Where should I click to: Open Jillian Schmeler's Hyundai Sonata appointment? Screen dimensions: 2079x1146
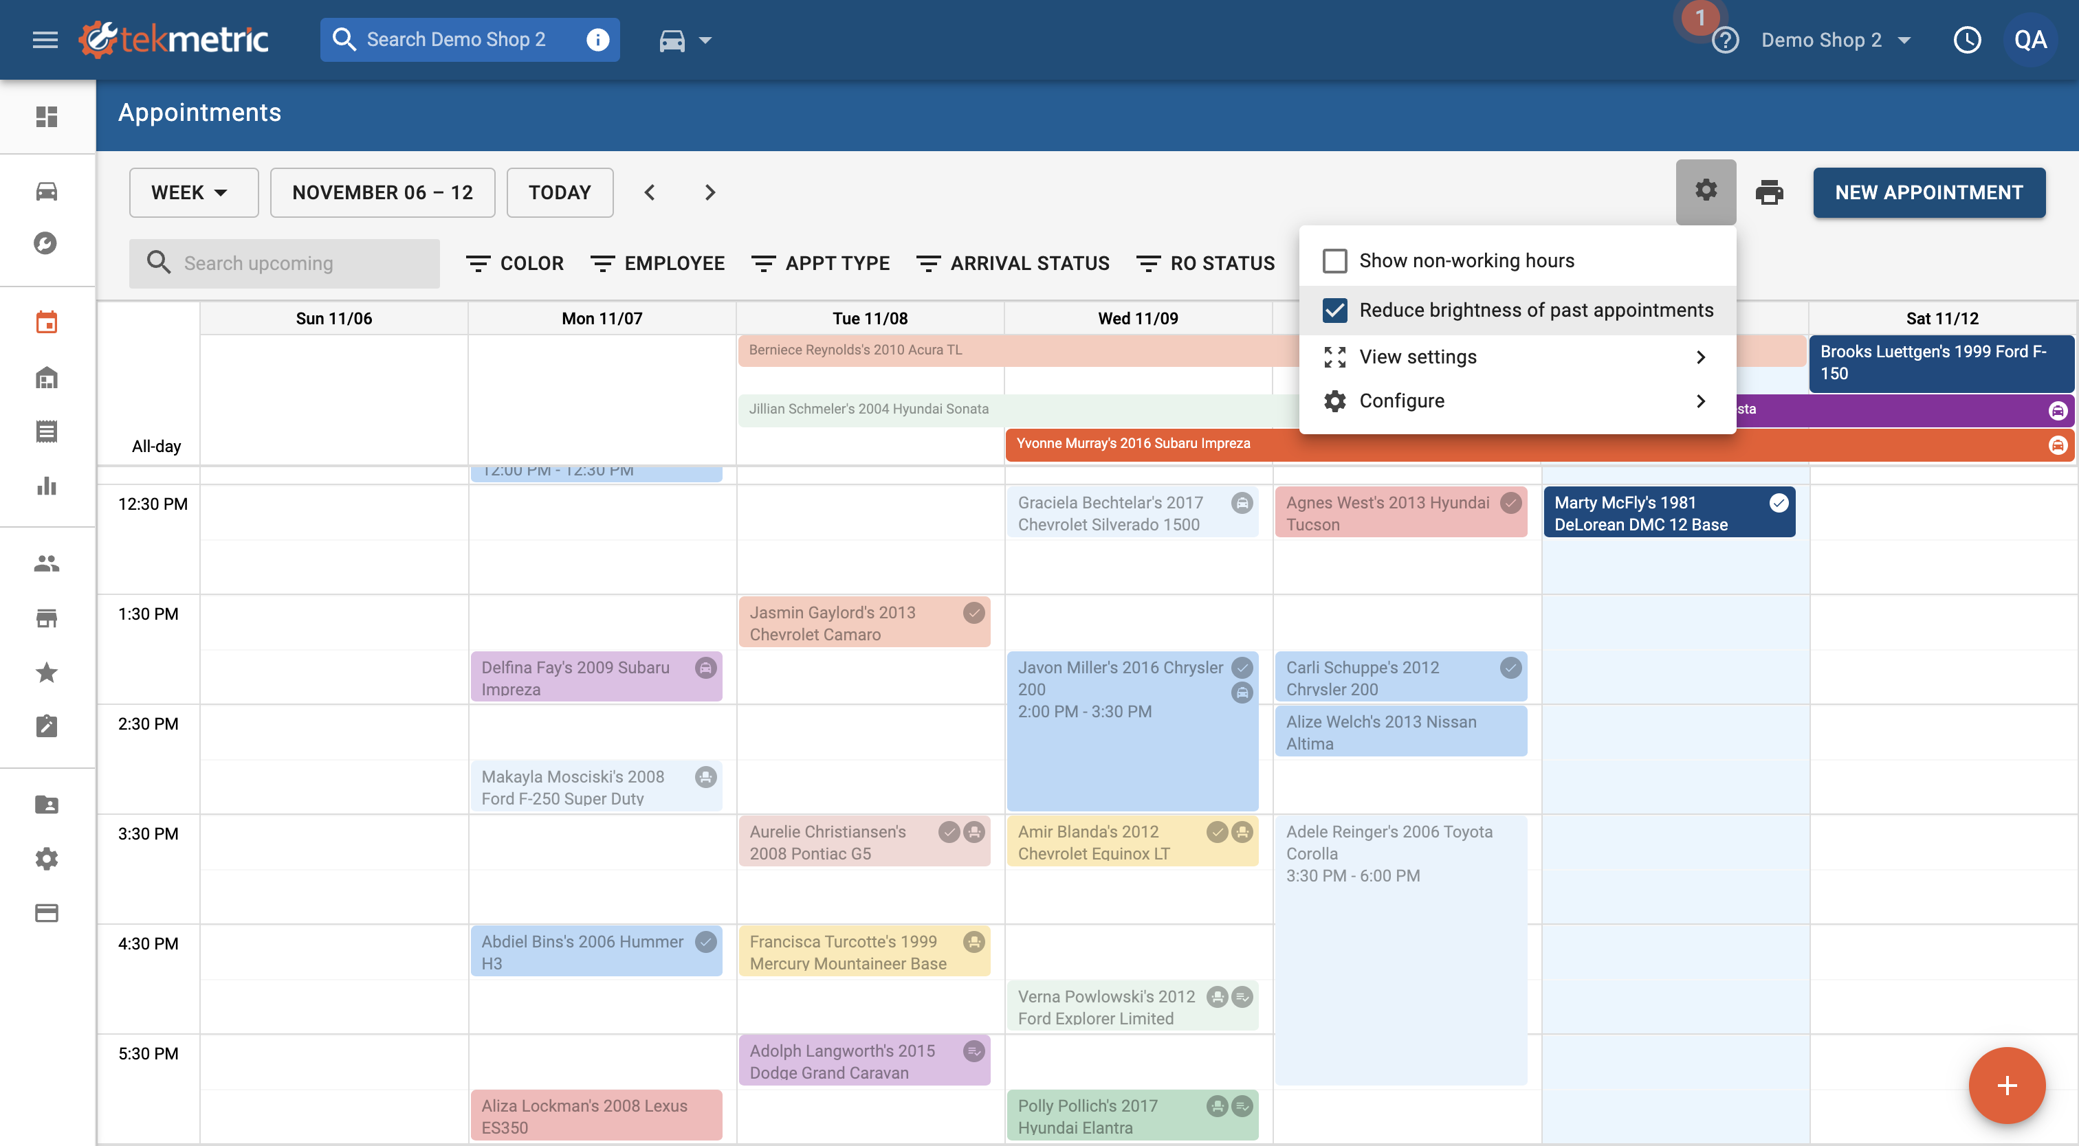point(1018,409)
